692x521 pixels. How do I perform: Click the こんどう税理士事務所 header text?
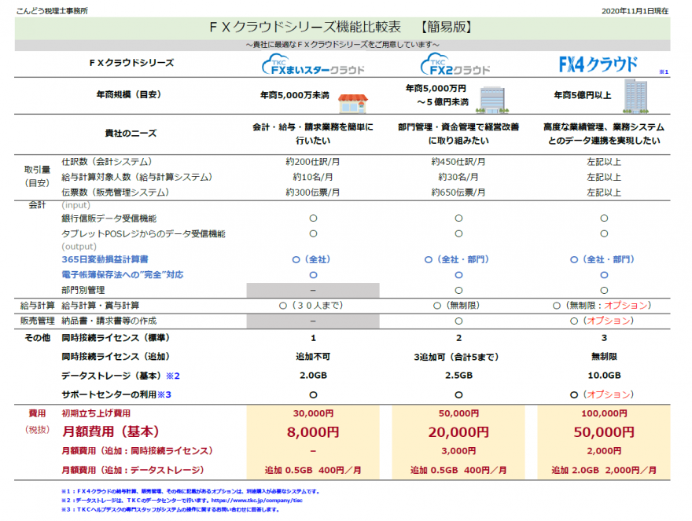[52, 10]
